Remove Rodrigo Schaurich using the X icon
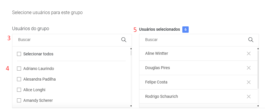265x111 pixels. 249,97
